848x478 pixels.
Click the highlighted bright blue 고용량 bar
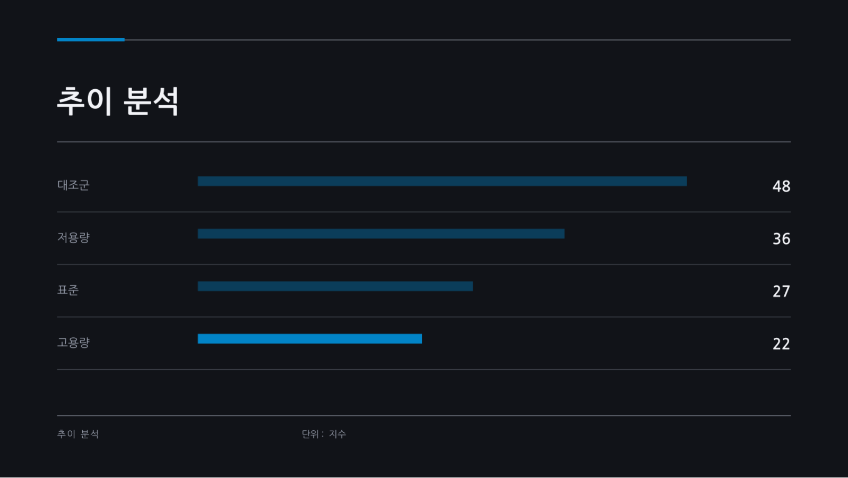(x=310, y=339)
